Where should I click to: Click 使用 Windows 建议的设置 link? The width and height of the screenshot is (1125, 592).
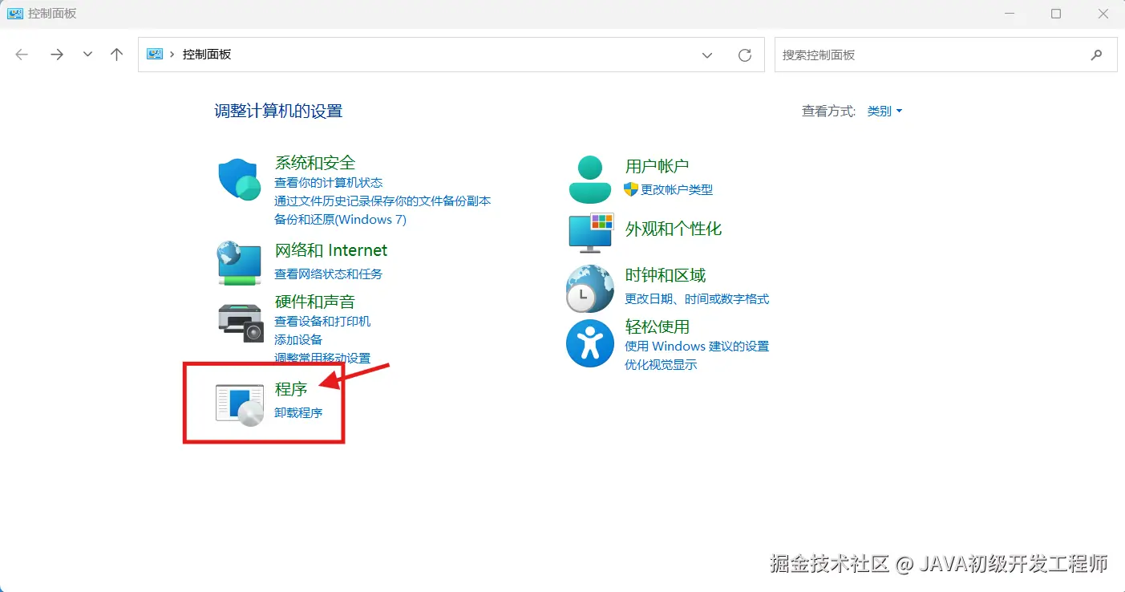697,346
